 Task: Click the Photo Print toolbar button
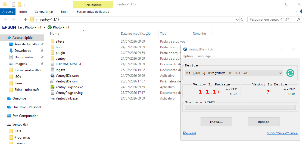point(58,27)
